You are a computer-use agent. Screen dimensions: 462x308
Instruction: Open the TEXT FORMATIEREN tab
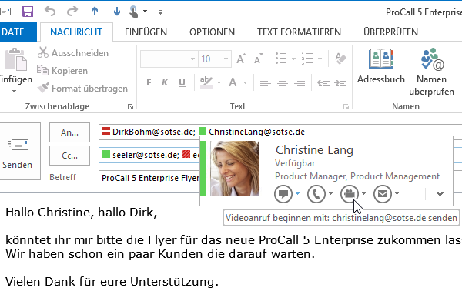pos(299,32)
